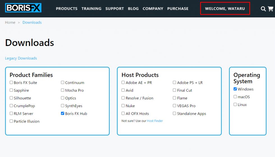
Task: Uncheck the Windows operating system
Action: click(235, 89)
